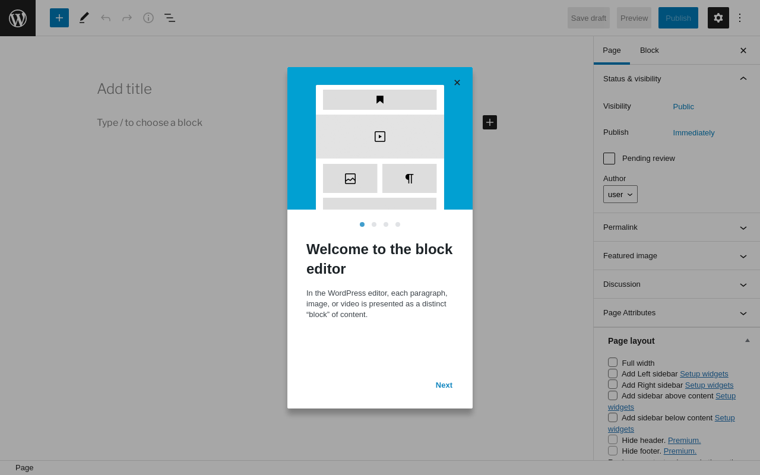Open Setup widgets link for Left sidebar
Image resolution: width=760 pixels, height=475 pixels.
point(704,373)
